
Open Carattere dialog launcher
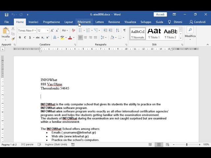tap(75, 45)
